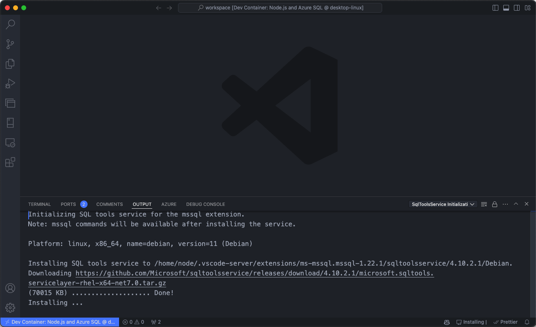Viewport: 536px width, 327px height.
Task: Open the Accounts menu
Action: pos(10,288)
